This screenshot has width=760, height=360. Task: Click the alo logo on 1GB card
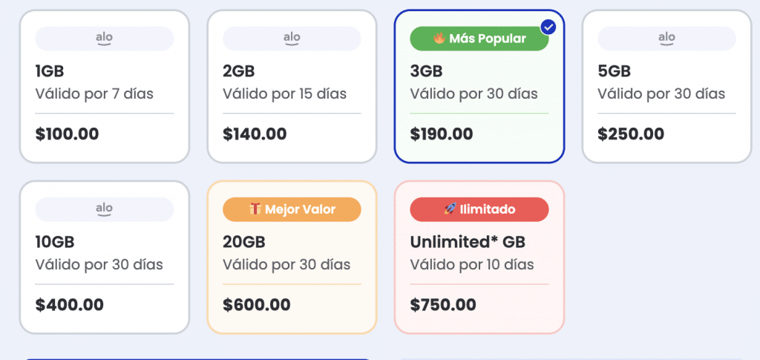(104, 39)
